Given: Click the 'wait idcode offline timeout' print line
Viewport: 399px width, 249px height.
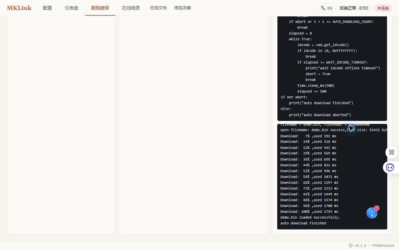Looking at the screenshot, I should pos(343,68).
